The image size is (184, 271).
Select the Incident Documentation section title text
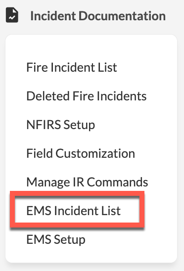pos(98,16)
